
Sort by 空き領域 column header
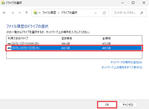(x=80, y=38)
